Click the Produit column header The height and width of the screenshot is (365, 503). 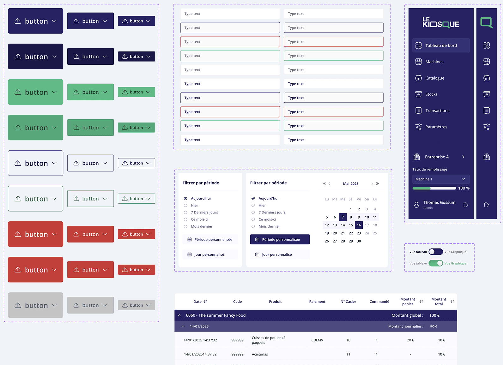click(275, 302)
